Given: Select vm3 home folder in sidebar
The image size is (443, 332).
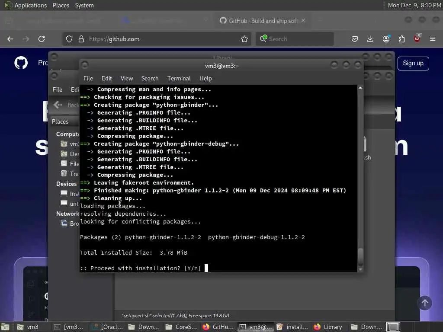Looking at the screenshot, I should pos(70,144).
